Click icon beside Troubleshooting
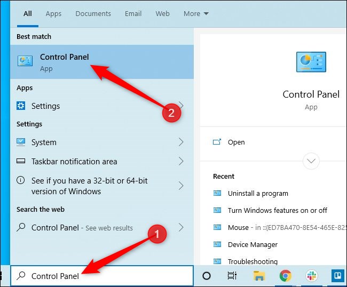Viewport: 347px width, 287px height. [x=217, y=261]
